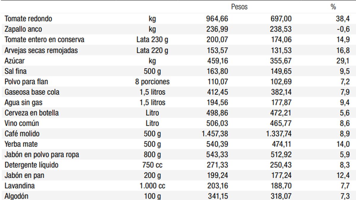The height and width of the screenshot is (200, 356).
Task: Click the 38,4 percentage value
Action: pos(343,19)
